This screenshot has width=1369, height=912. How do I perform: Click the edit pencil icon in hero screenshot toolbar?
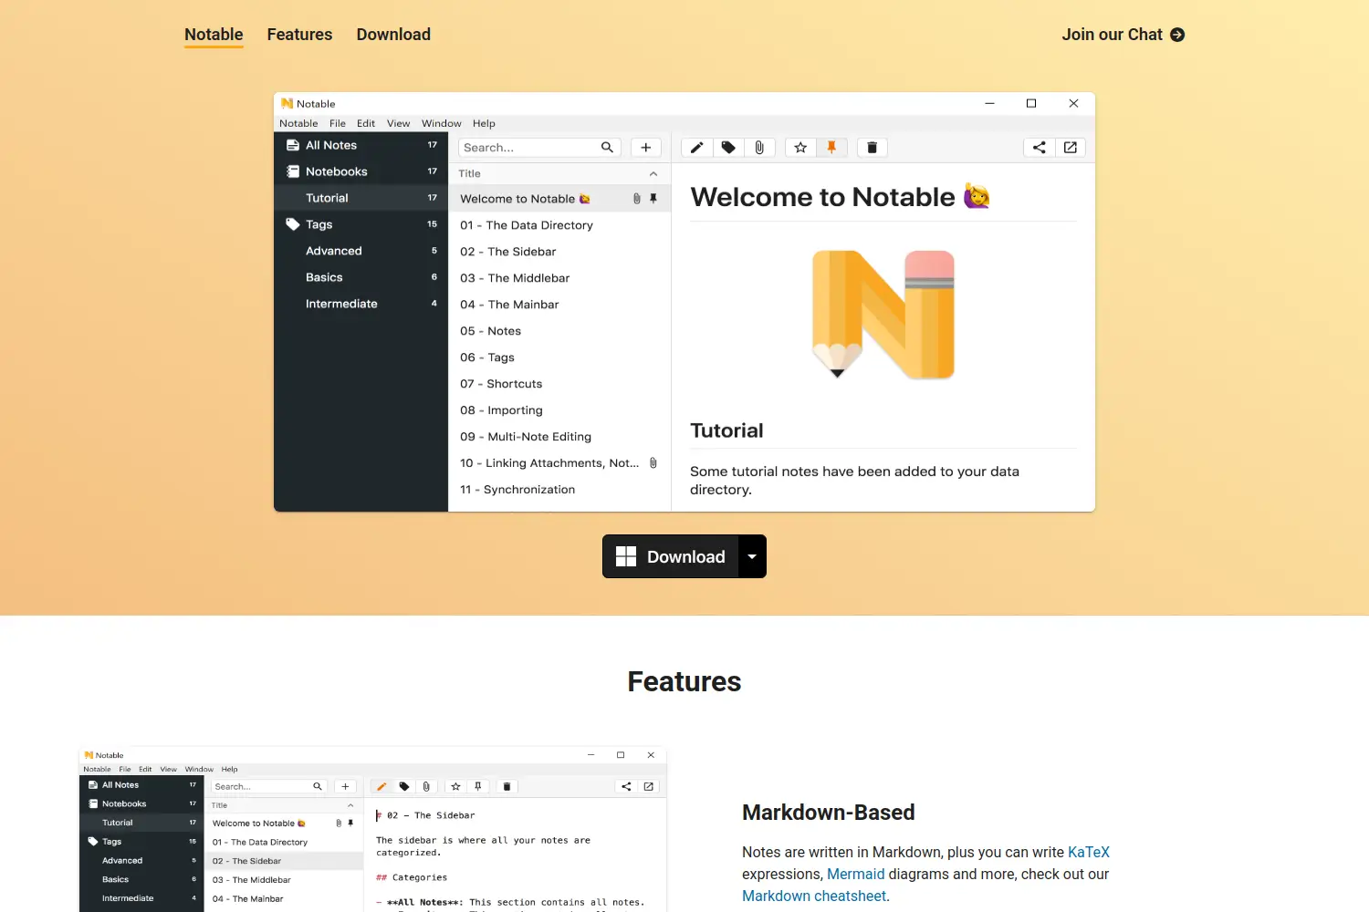696,148
